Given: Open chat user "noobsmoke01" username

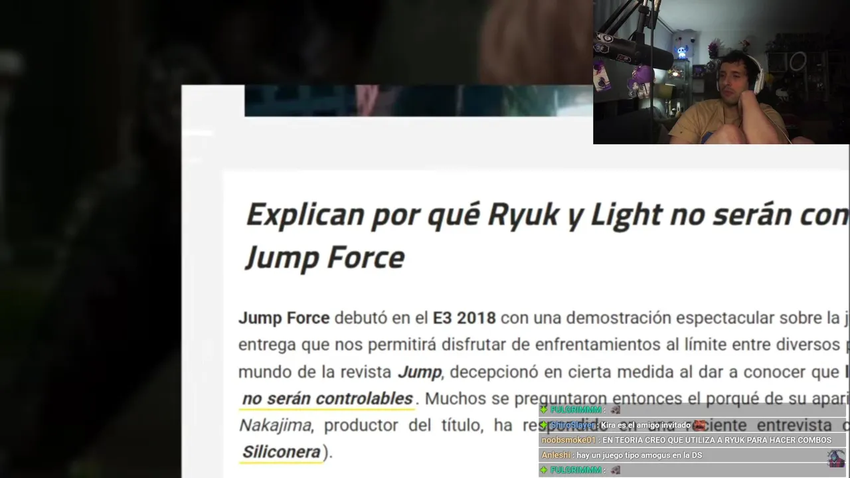Looking at the screenshot, I should click(568, 440).
